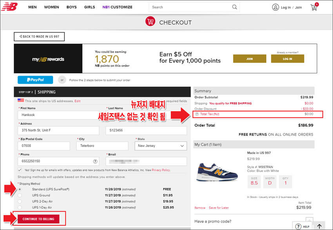This screenshot has width=333, height=230.
Task: Click the Address field with 375 North St
Action: tap(58, 130)
